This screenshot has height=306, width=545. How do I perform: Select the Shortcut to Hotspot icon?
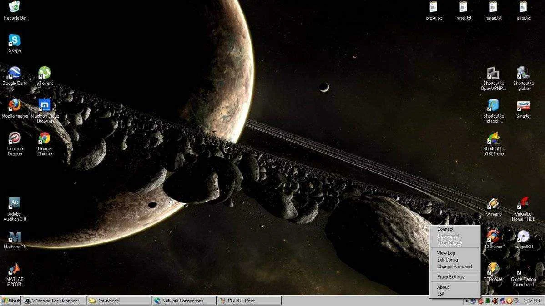coord(493,111)
